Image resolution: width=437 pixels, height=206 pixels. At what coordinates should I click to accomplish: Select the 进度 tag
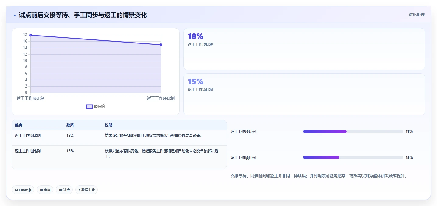(x=64, y=190)
